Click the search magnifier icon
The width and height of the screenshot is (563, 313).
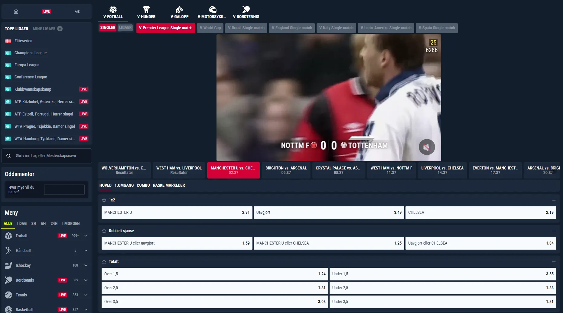[x=8, y=156]
